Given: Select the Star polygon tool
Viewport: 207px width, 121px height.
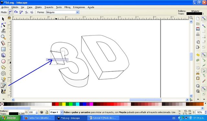Looking at the screenshot, I should pyautogui.click(x=3, y=67).
